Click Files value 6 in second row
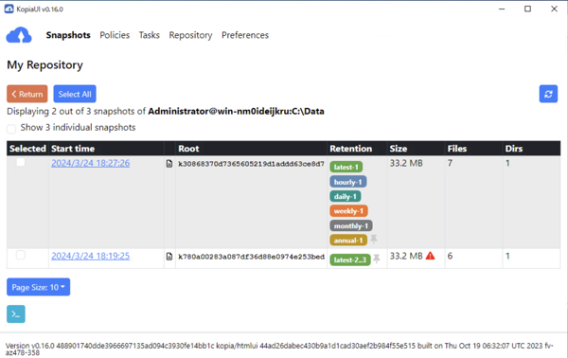The height and width of the screenshot is (358, 568). tap(450, 256)
